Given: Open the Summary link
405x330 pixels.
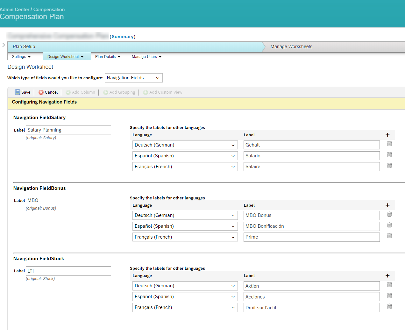Looking at the screenshot, I should pos(123,37).
